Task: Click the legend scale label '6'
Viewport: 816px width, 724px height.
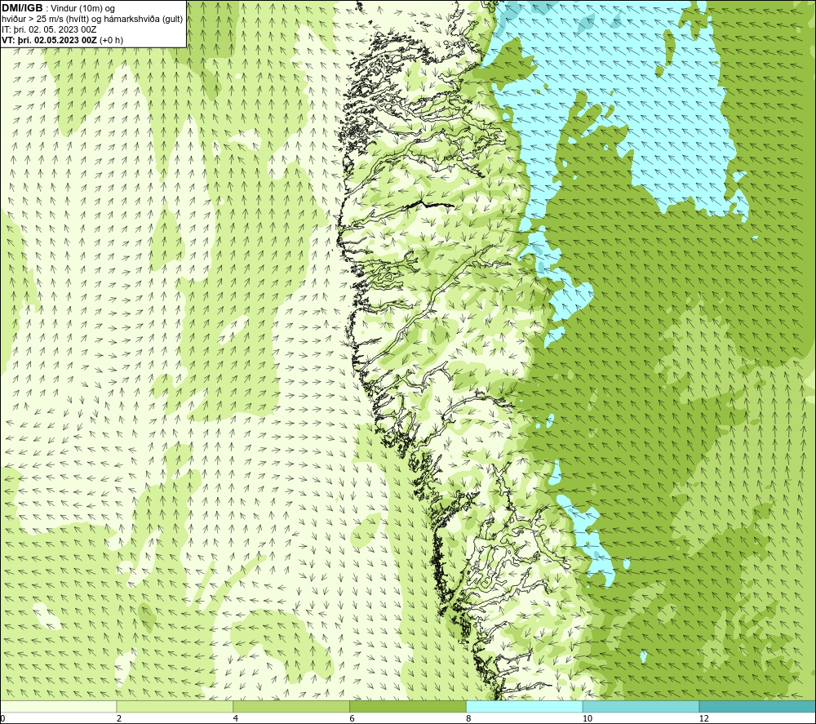Action: click(353, 718)
